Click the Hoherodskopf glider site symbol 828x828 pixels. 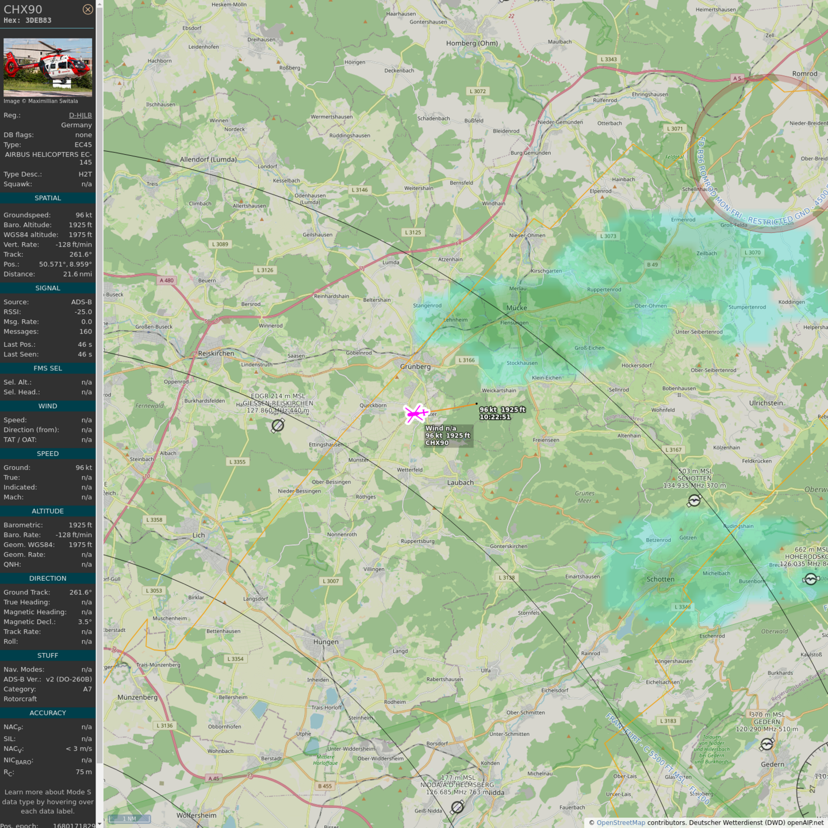[811, 579]
